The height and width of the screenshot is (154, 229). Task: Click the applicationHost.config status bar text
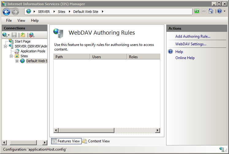point(35,149)
